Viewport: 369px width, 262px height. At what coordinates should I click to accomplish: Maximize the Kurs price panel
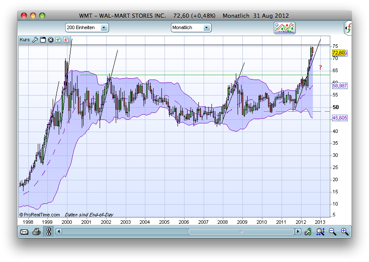click(x=43, y=40)
